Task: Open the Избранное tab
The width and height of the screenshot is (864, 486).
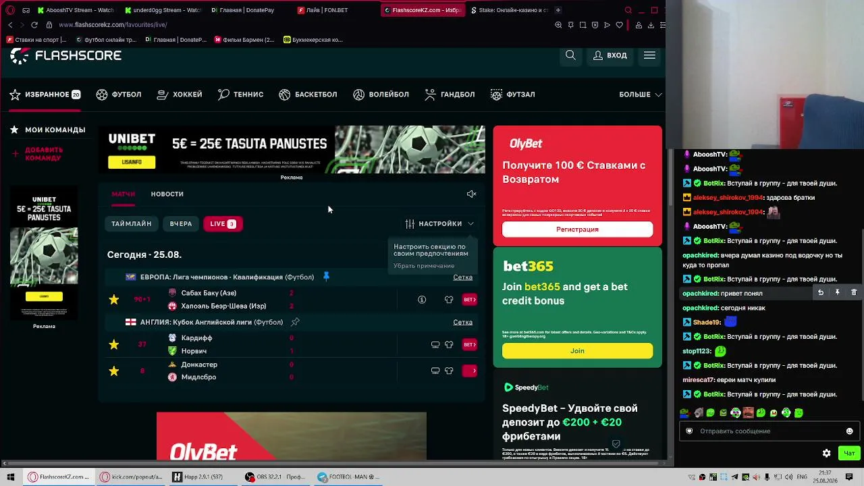Action: 45,94
